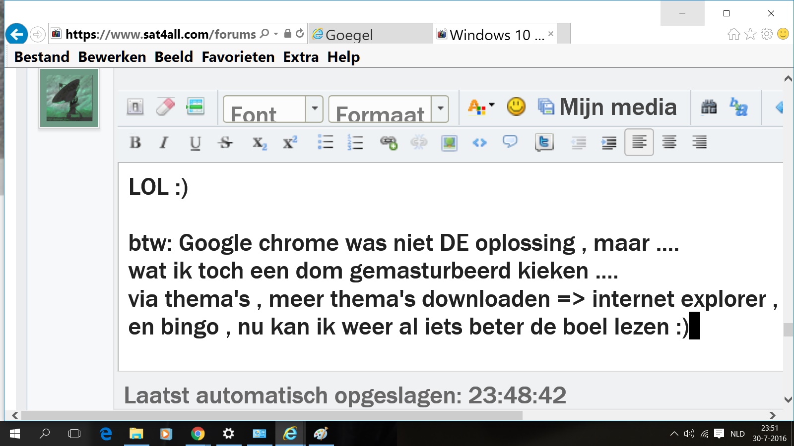
Task: Close the Windows 10 tab
Action: click(x=551, y=34)
